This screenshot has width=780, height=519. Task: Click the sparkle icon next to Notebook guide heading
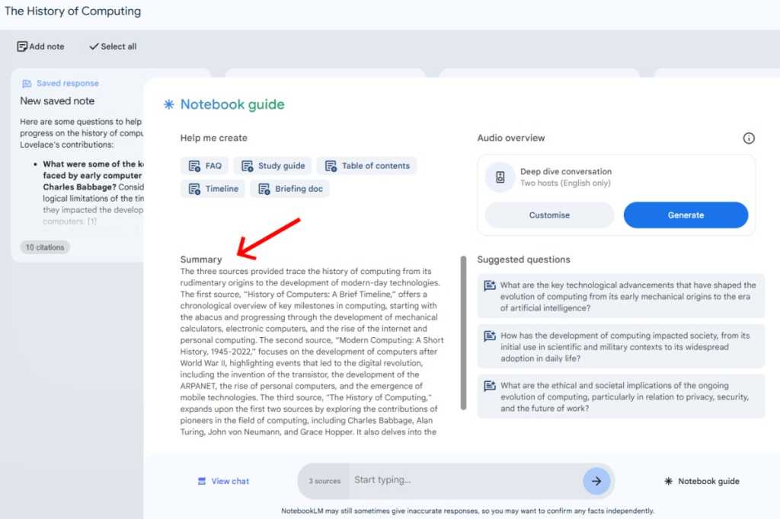169,104
